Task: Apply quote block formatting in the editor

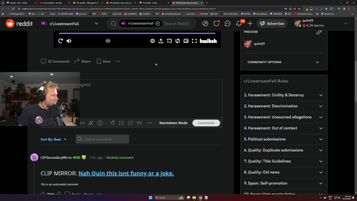Action: click(139, 123)
